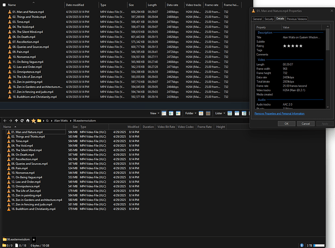Sort by Video Codec column
Image resolution: width=335 pixels, height=248 pixels.
186,127
